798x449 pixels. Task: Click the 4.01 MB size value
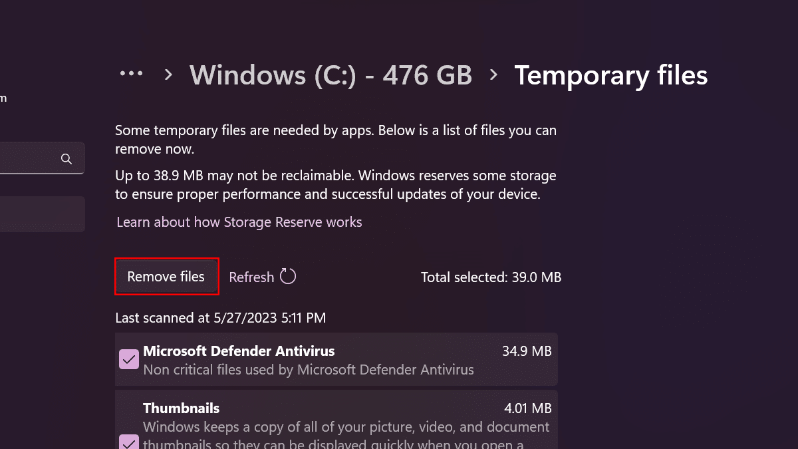click(x=528, y=408)
